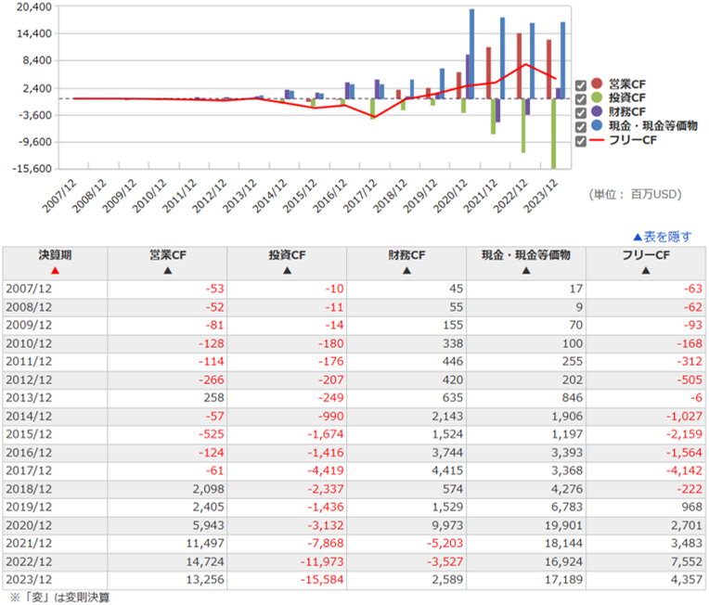This screenshot has width=709, height=605.
Task: Sort table by 投資CF column arrow
Action: pyautogui.click(x=287, y=270)
